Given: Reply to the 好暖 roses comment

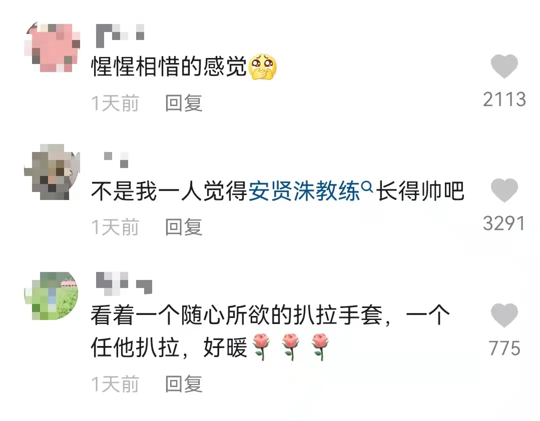Looking at the screenshot, I should pyautogui.click(x=184, y=384).
